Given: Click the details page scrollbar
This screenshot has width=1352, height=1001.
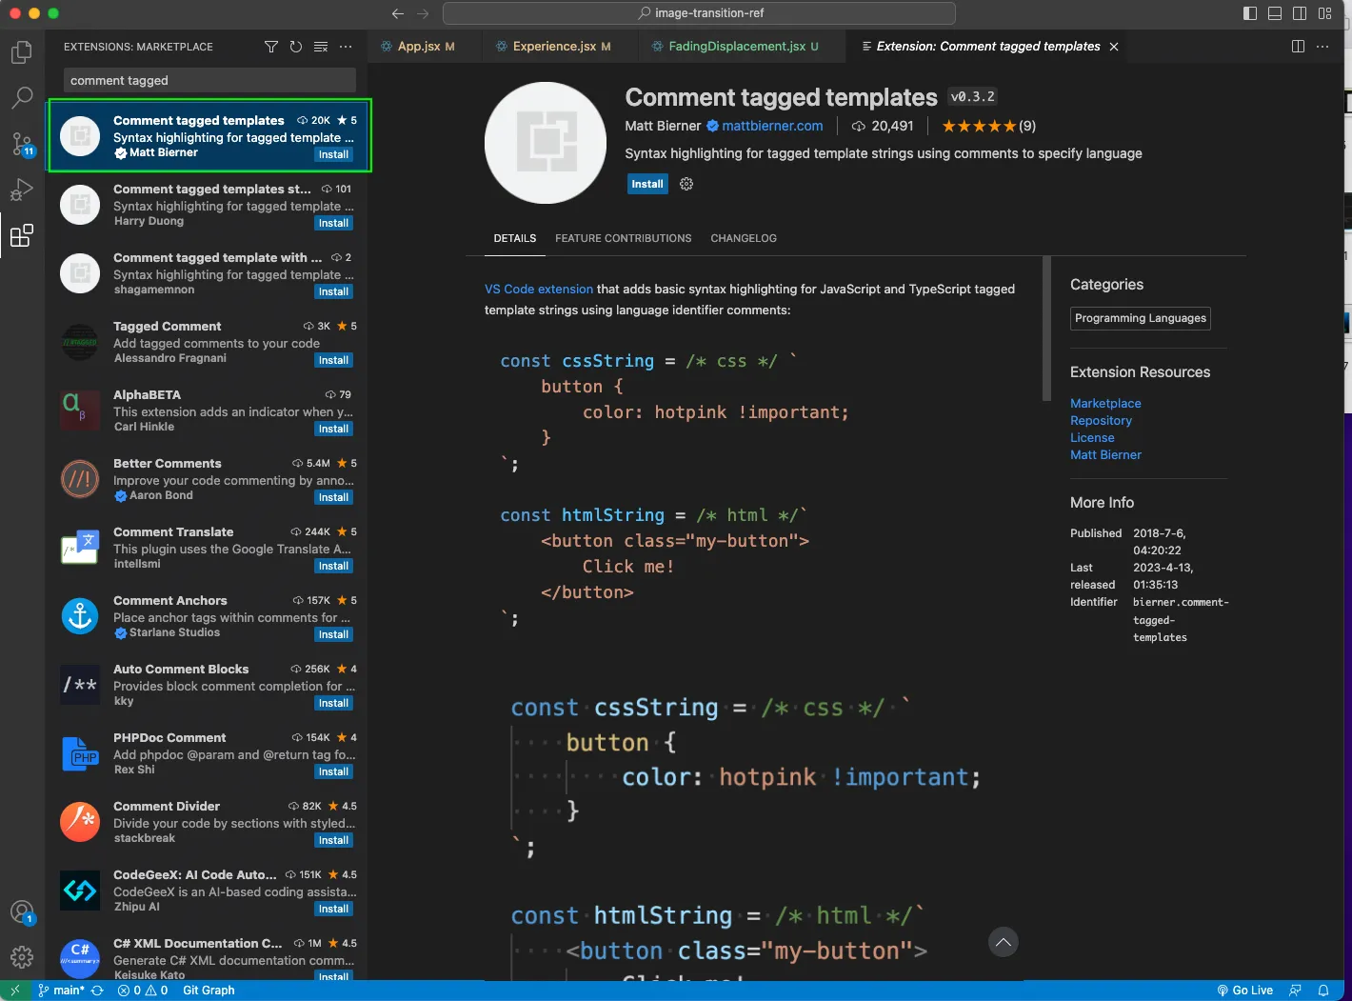Looking at the screenshot, I should click(x=1046, y=329).
